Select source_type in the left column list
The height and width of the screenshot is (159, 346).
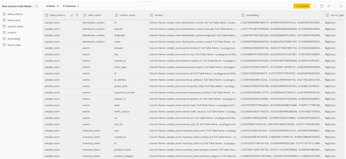[x=14, y=45]
